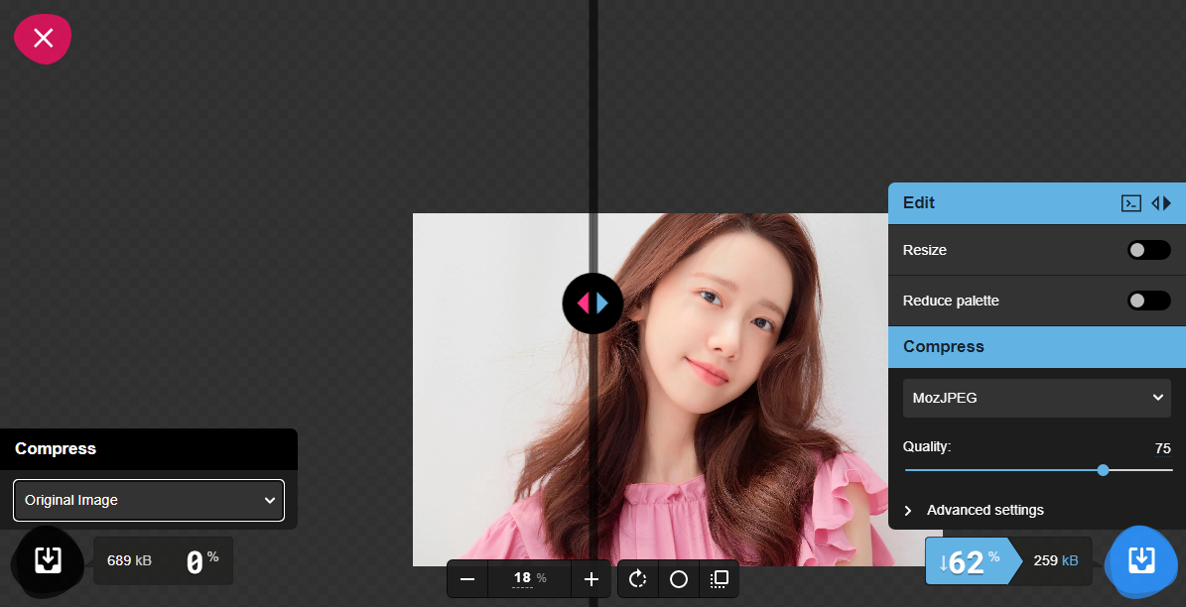Click the terminal CLI command icon in Edit header
This screenshot has height=607, width=1186.
click(x=1130, y=203)
